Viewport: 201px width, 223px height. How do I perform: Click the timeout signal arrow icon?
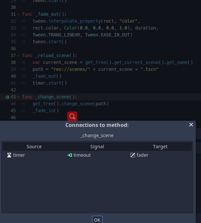pyautogui.click(x=70, y=155)
